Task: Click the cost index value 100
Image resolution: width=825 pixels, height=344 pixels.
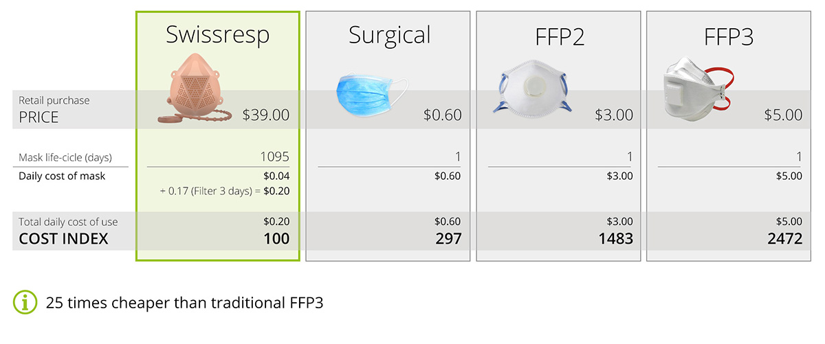Action: coord(277,239)
